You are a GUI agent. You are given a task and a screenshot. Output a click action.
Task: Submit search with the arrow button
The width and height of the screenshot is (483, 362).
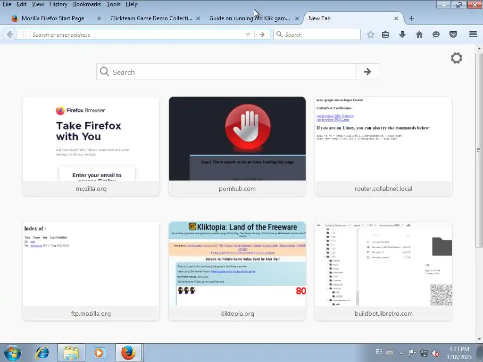click(x=367, y=72)
